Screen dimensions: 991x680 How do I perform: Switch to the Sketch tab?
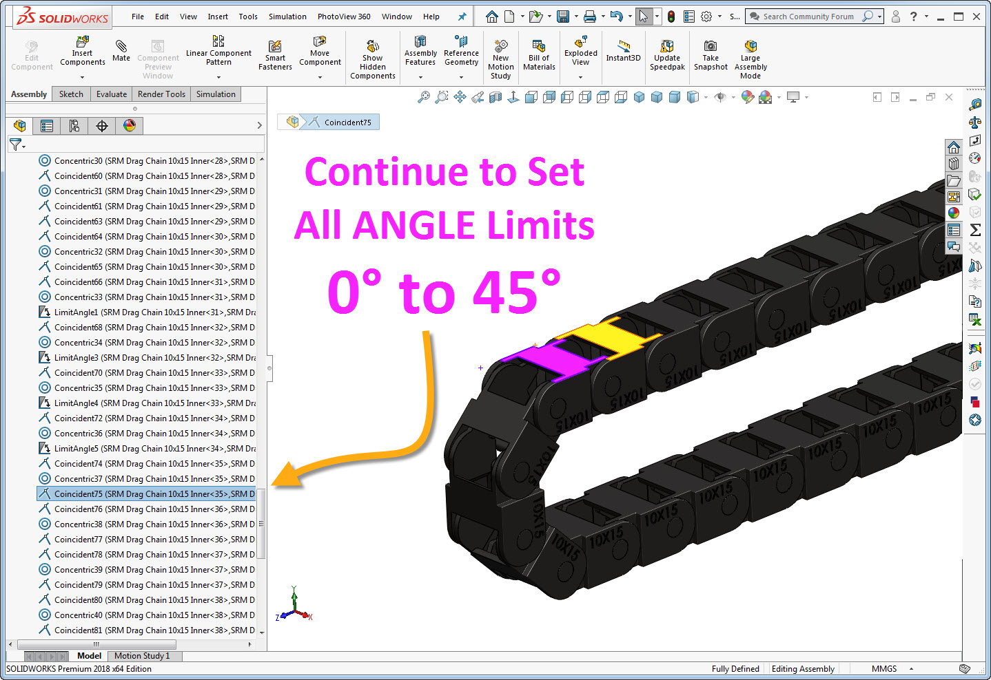coord(71,94)
